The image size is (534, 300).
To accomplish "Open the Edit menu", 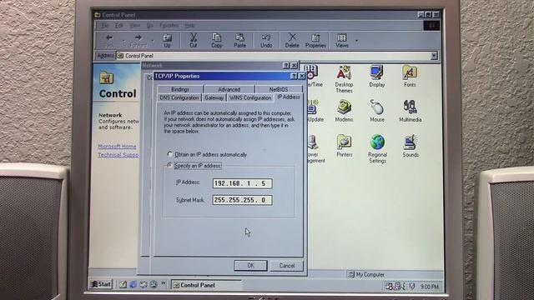I will pyautogui.click(x=118, y=26).
